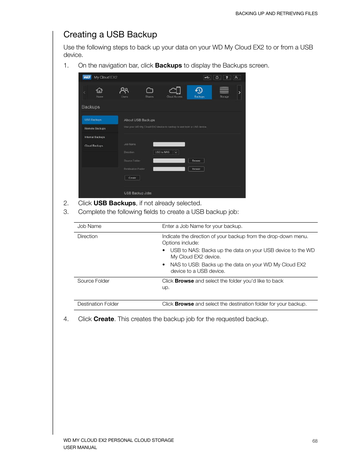This screenshot has height=466, width=360.
Task: Open the USB devices icon in the header
Action: tap(207, 77)
